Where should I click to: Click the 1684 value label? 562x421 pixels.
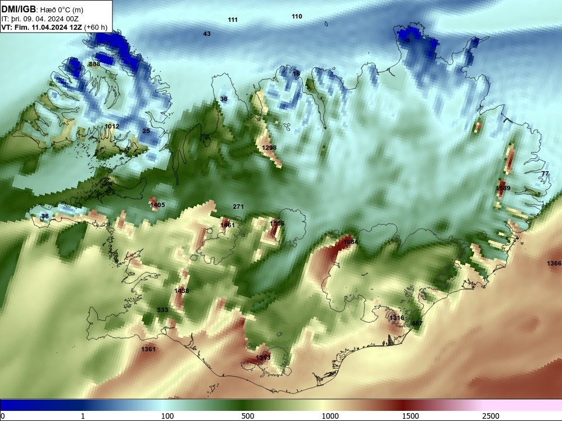(351, 242)
